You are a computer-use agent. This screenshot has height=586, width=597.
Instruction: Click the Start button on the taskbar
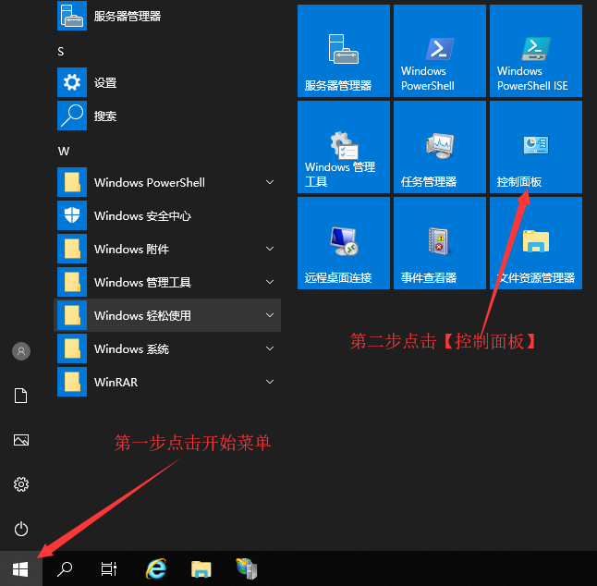click(x=20, y=569)
